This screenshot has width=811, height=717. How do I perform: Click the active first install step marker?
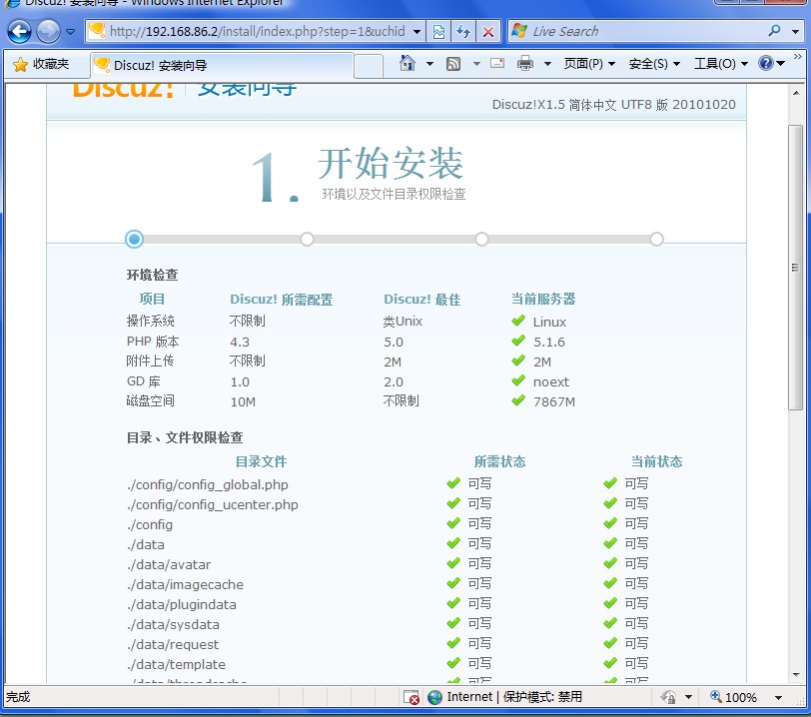pos(135,239)
